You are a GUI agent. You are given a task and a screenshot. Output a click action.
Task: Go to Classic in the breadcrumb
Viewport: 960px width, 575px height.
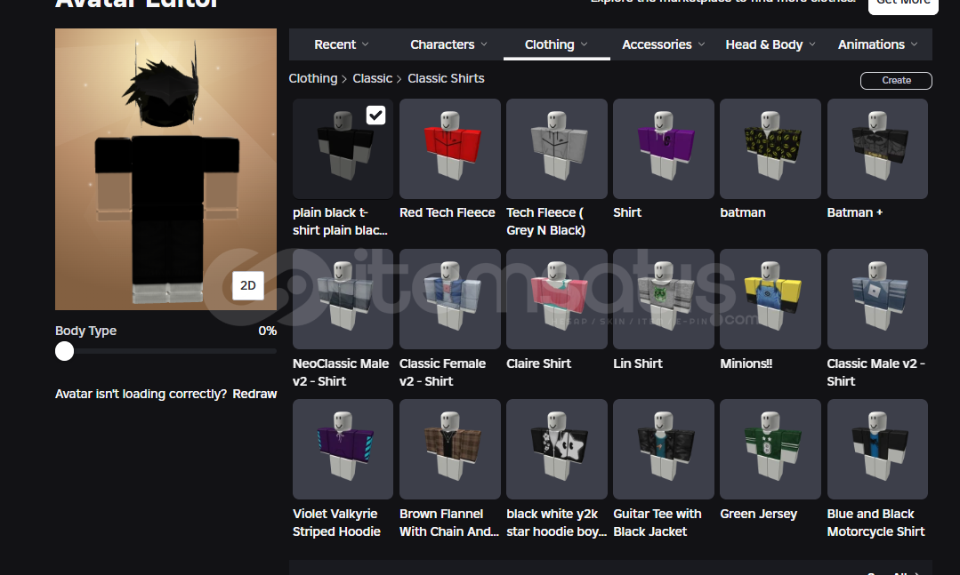click(372, 78)
